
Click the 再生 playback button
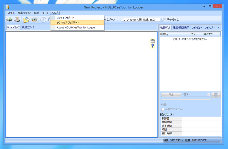pyautogui.click(x=171, y=95)
